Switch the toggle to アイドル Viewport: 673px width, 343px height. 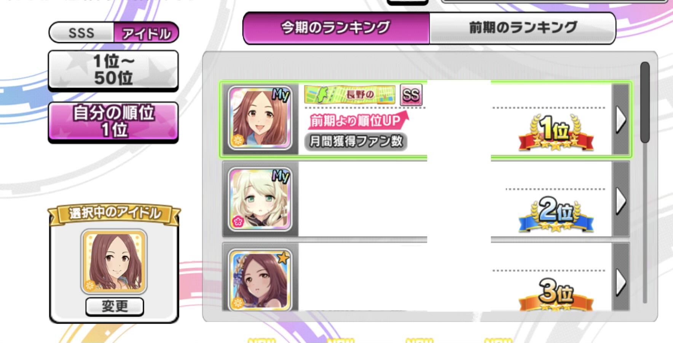146,33
